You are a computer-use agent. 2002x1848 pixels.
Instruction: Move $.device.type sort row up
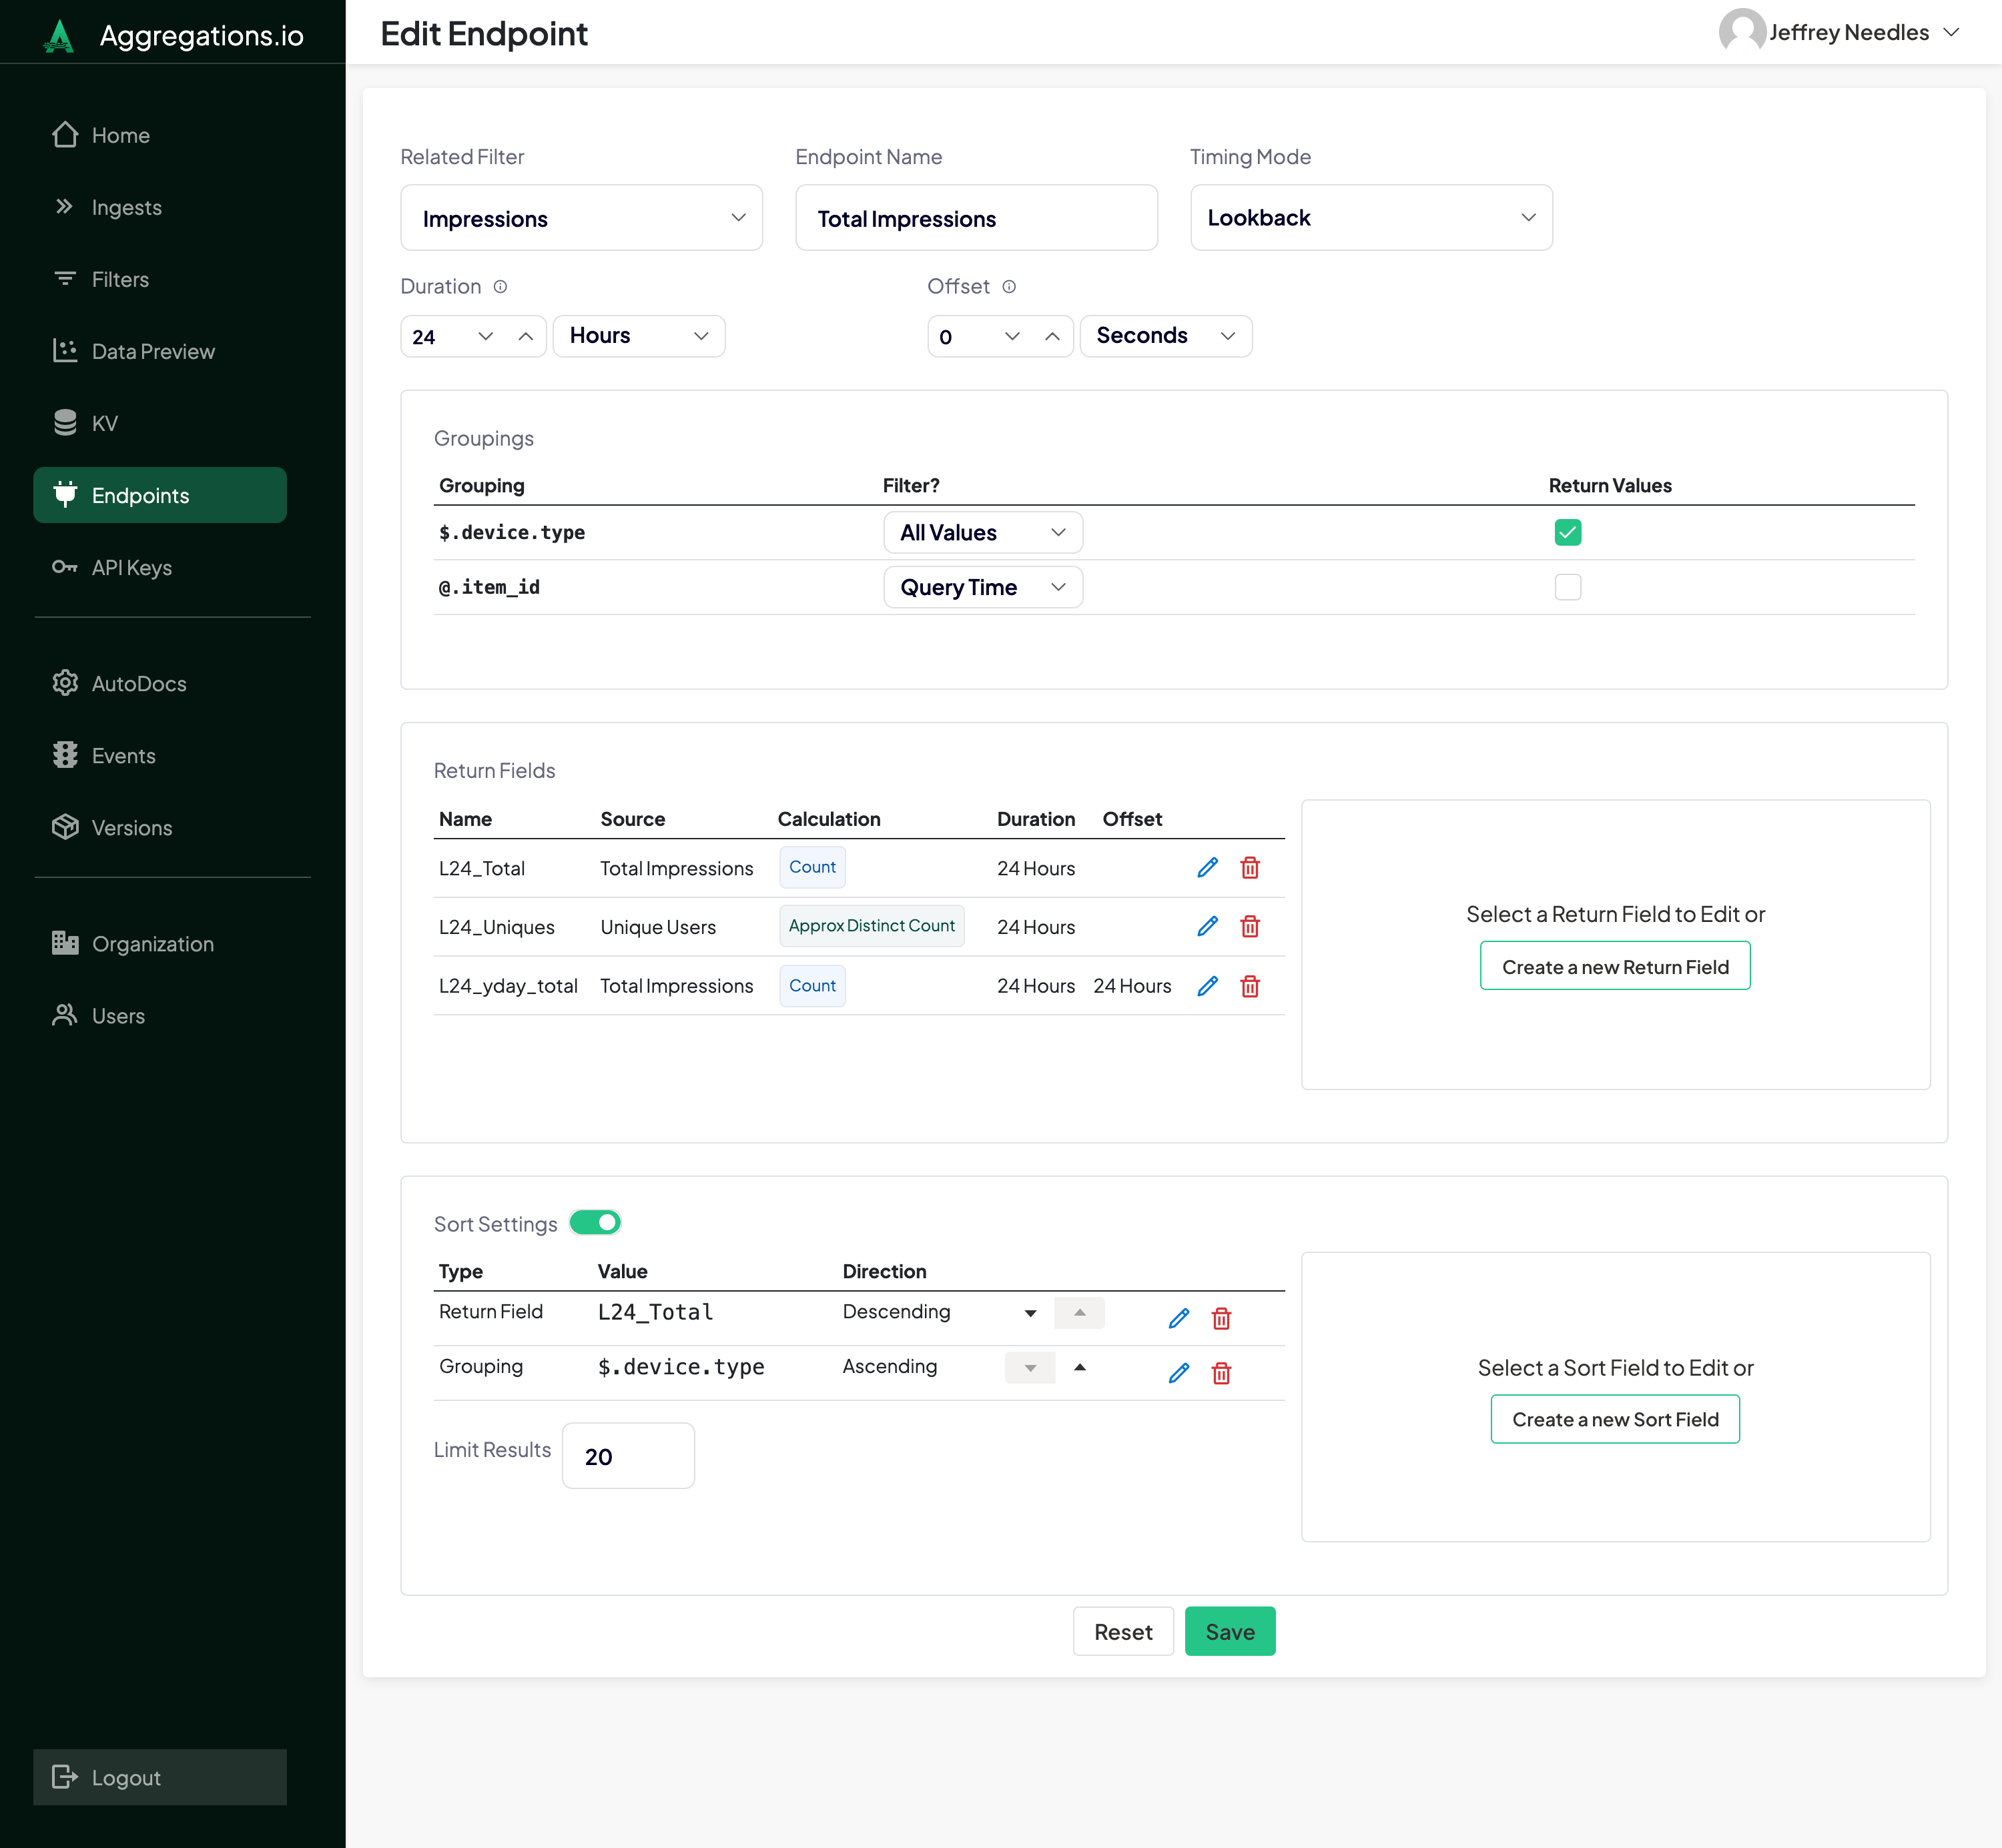coord(1080,1367)
